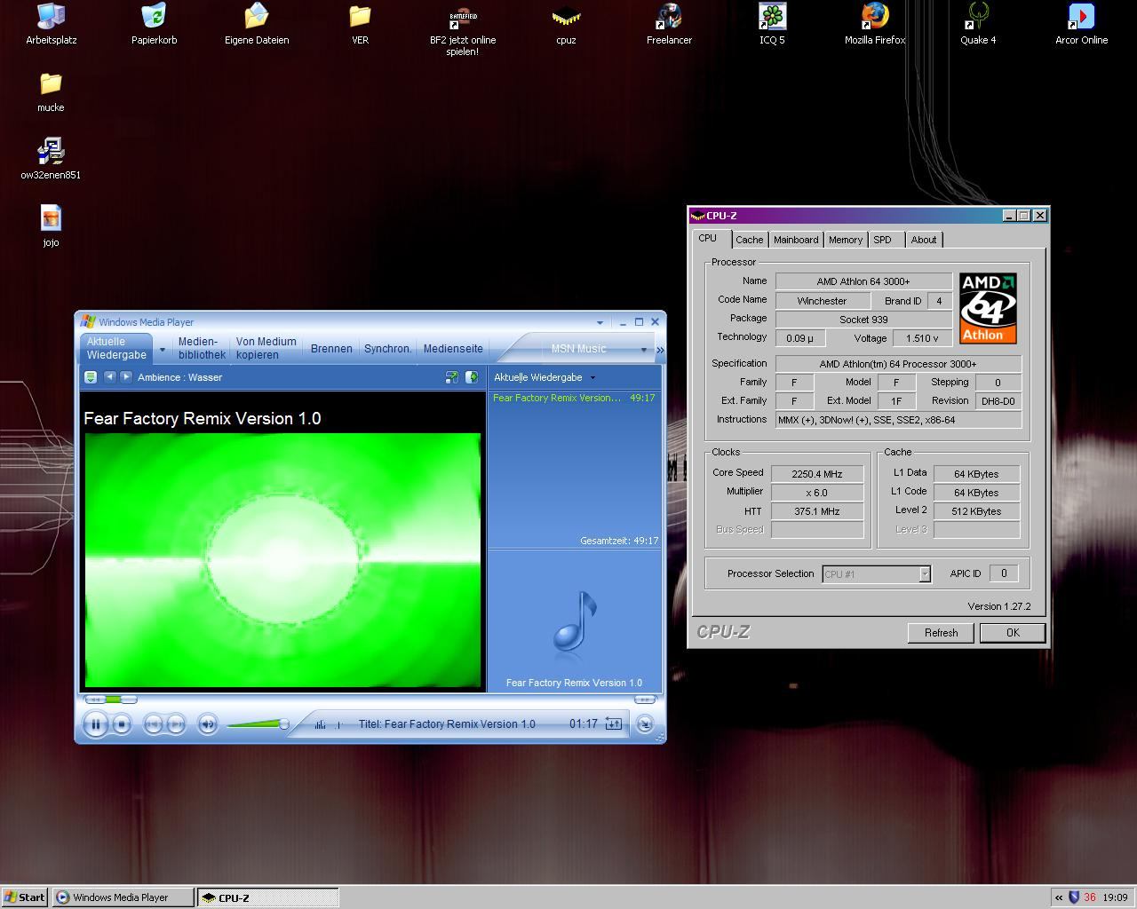Open the Synchron. tab
Viewport: 1137px width, 909px height.
(x=388, y=349)
